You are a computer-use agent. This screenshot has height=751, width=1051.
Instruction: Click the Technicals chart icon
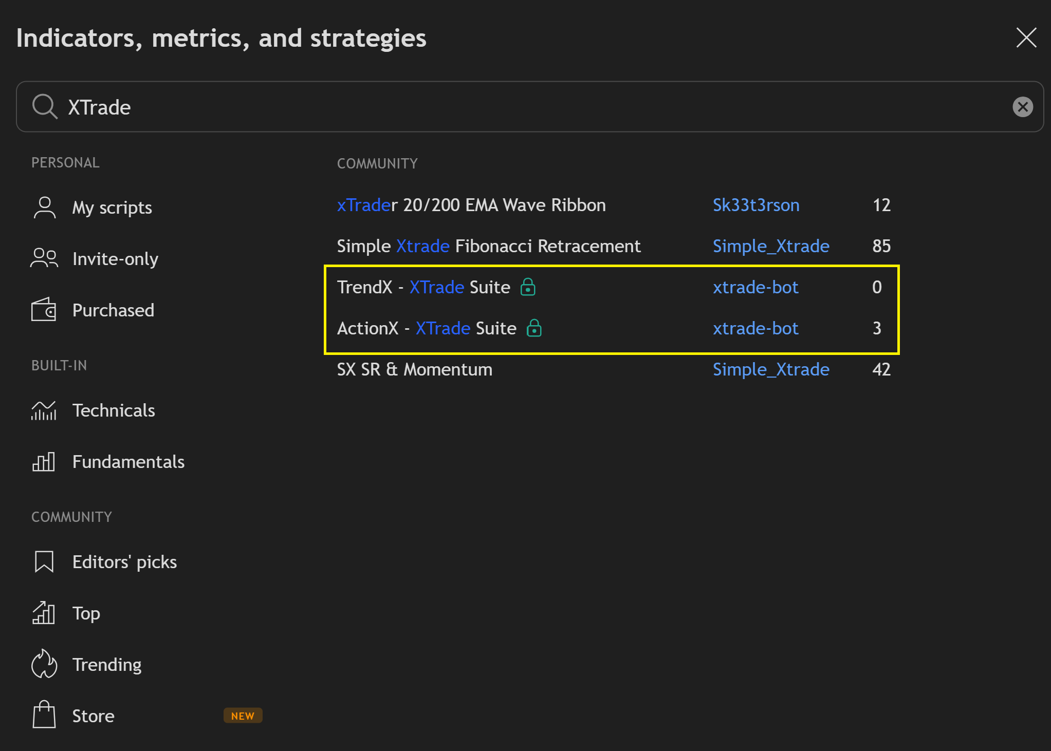(44, 410)
